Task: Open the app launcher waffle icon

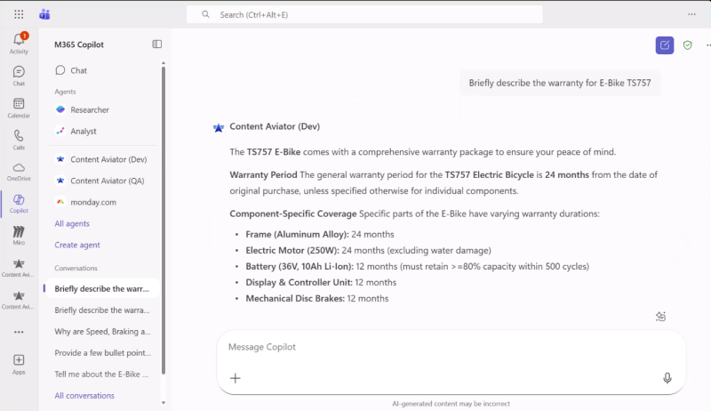Action: 19,14
